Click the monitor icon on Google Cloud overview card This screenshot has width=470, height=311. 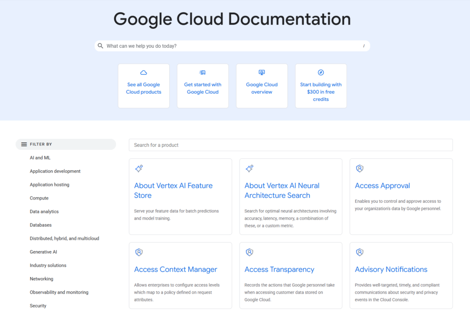(x=262, y=72)
